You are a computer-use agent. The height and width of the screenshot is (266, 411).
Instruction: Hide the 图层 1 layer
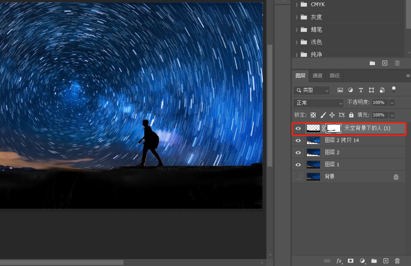click(x=298, y=165)
